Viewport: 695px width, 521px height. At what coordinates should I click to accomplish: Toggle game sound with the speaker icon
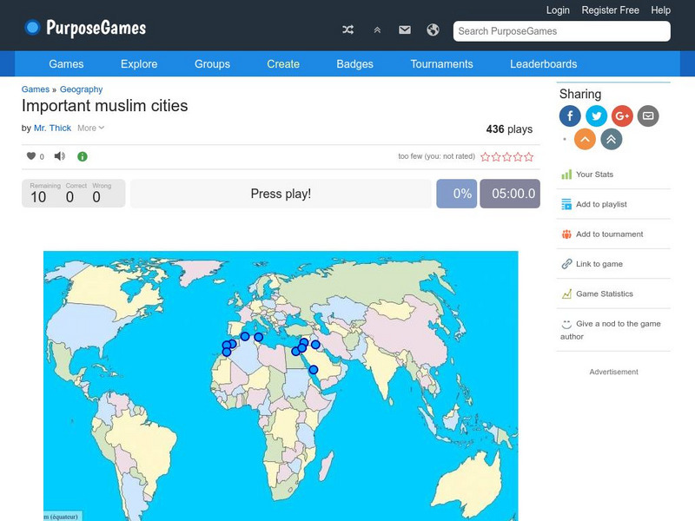(59, 157)
